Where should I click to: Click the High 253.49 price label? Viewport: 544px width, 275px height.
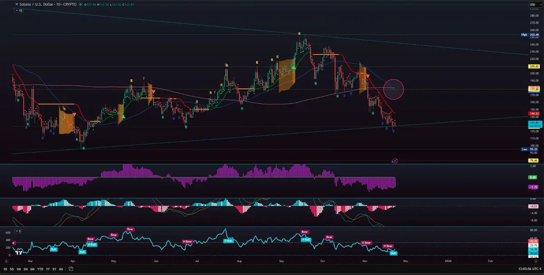click(x=530, y=34)
